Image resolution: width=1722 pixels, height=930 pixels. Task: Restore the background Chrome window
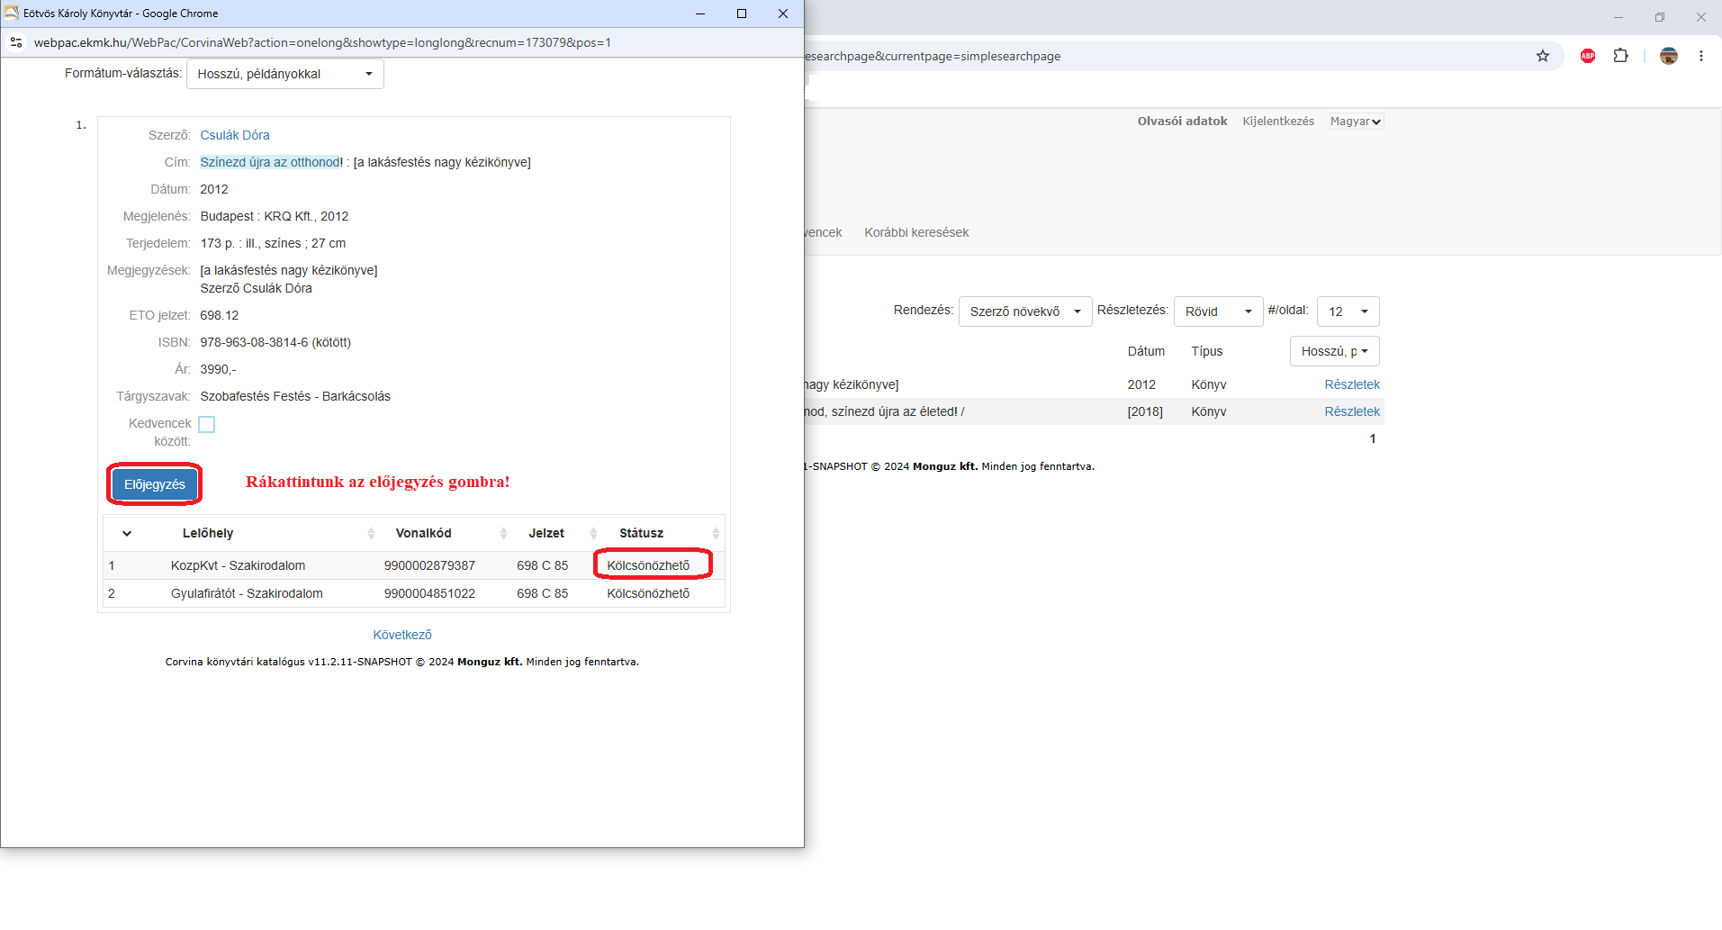pyautogui.click(x=1660, y=17)
